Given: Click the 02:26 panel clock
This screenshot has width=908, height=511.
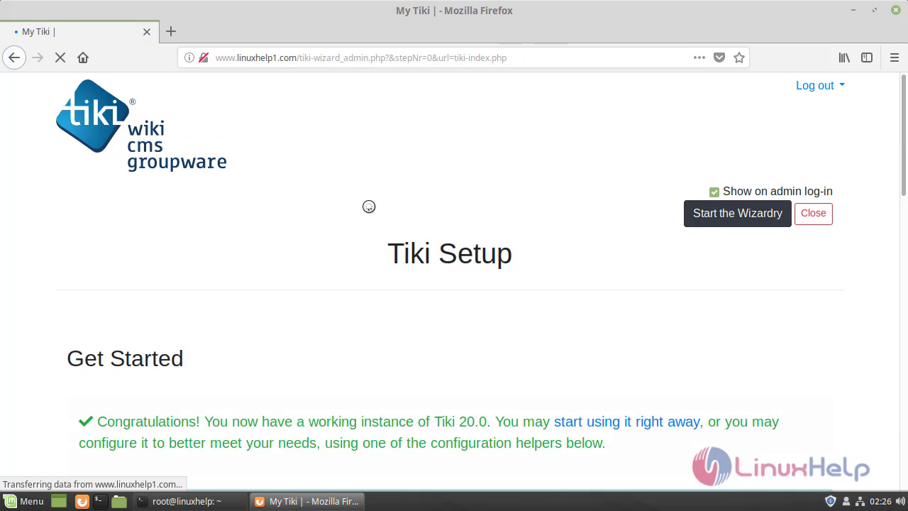Looking at the screenshot, I should point(880,501).
